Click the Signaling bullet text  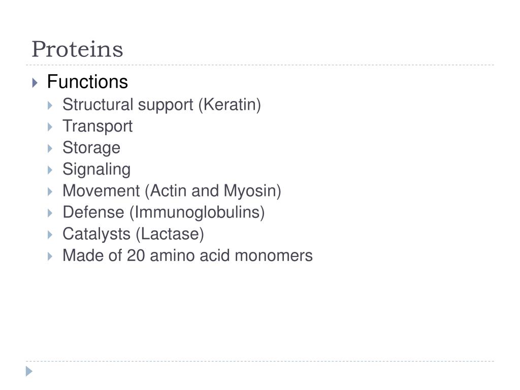pyautogui.click(x=96, y=170)
